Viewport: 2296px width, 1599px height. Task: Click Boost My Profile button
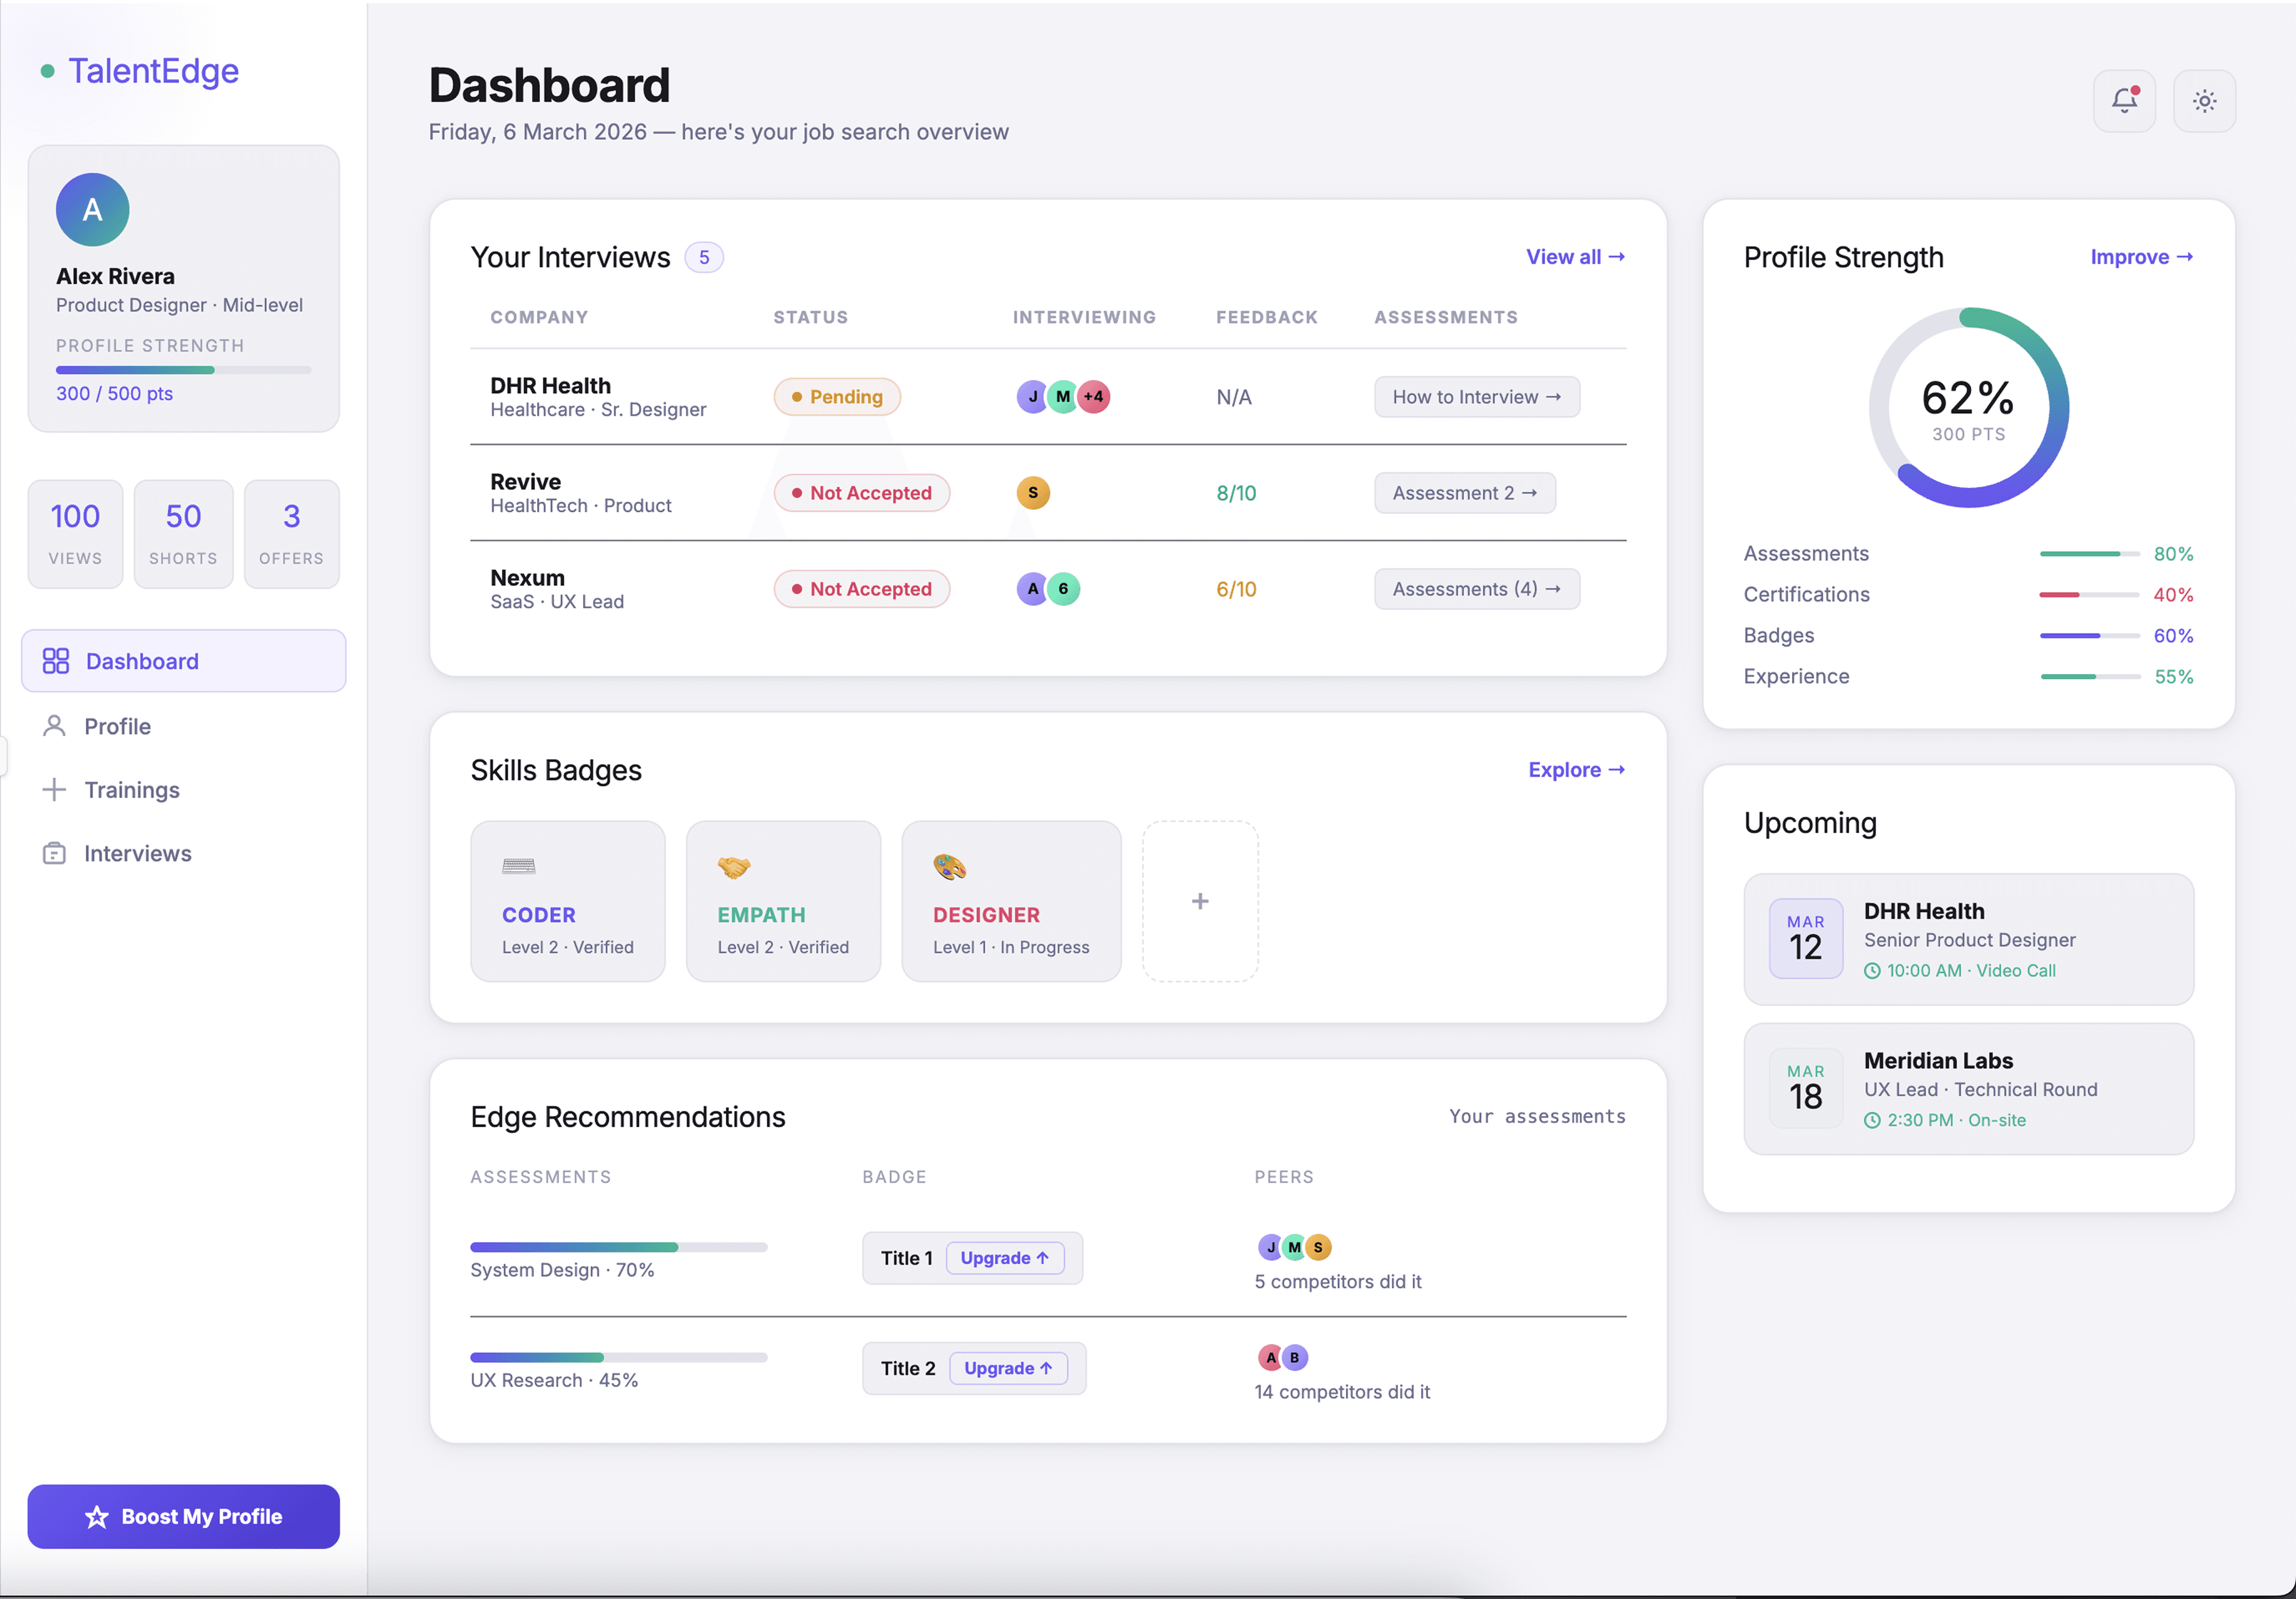click(183, 1516)
